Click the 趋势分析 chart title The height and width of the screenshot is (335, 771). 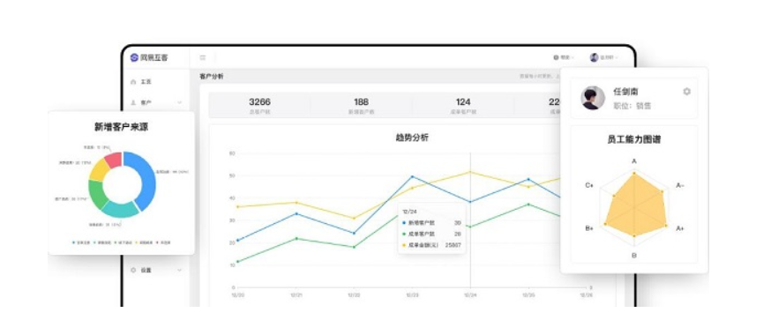[x=412, y=138]
